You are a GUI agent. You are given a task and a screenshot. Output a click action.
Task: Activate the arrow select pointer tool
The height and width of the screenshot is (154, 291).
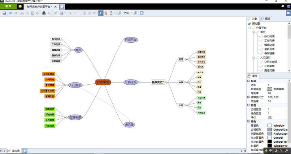(x=101, y=13)
